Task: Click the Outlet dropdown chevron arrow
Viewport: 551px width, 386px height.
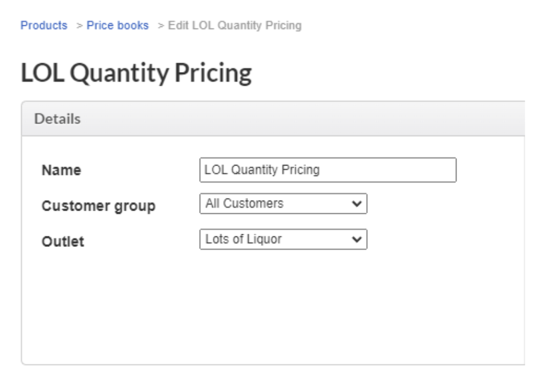Action: [357, 240]
